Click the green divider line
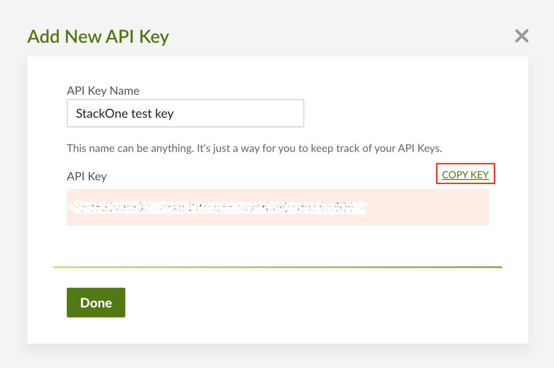The width and height of the screenshot is (554, 368). click(277, 267)
